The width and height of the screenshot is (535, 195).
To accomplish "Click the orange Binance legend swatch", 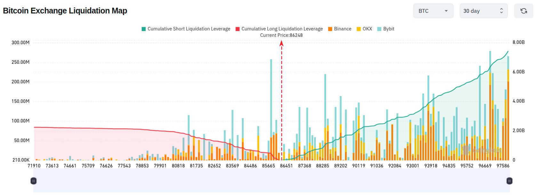I will [330, 29].
